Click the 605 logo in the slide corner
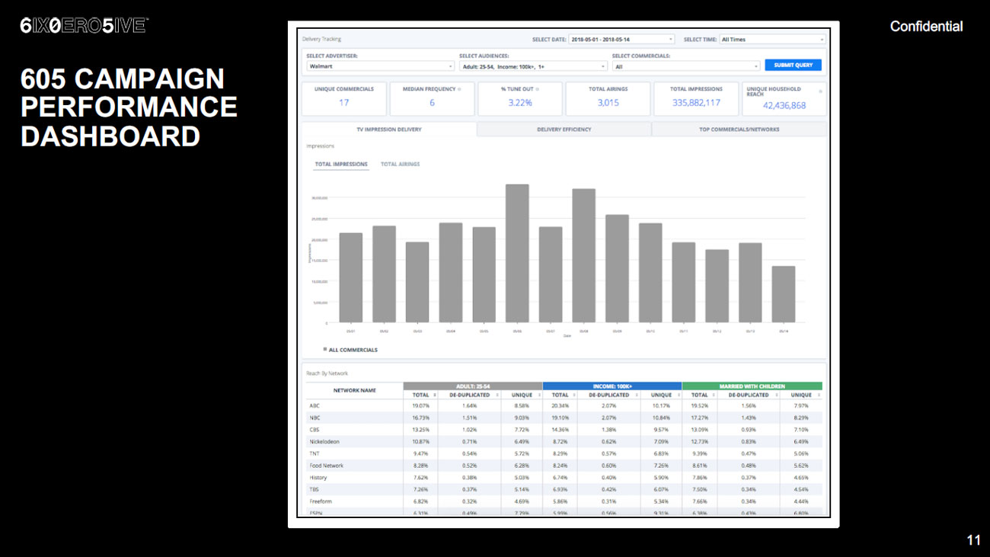The image size is (990, 557). point(84,25)
